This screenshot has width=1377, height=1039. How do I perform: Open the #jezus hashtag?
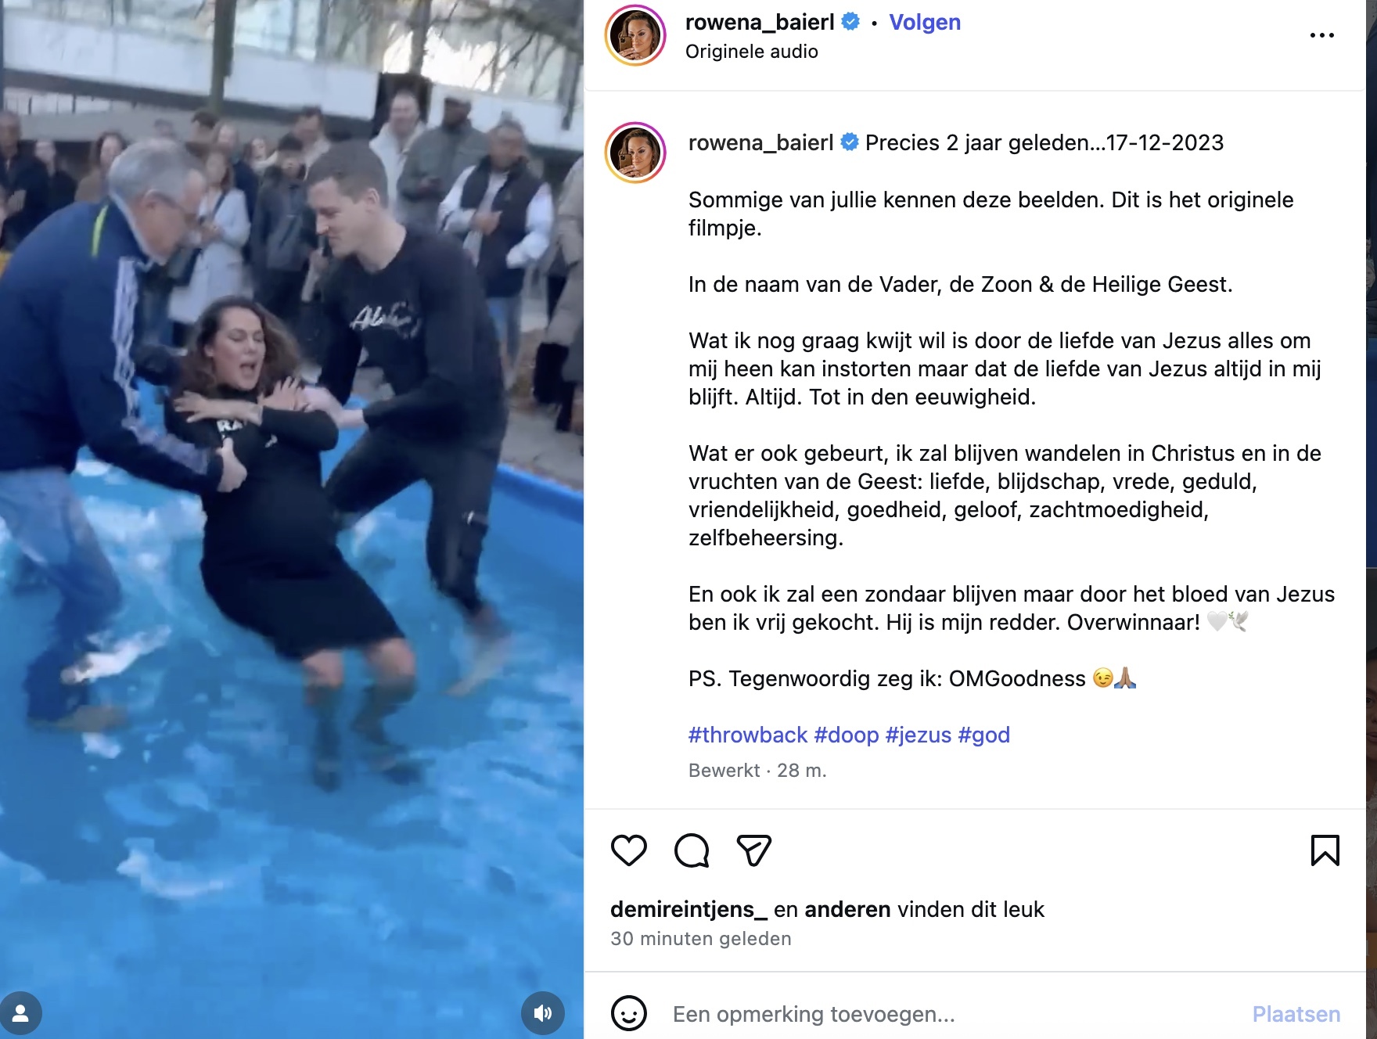click(x=919, y=735)
